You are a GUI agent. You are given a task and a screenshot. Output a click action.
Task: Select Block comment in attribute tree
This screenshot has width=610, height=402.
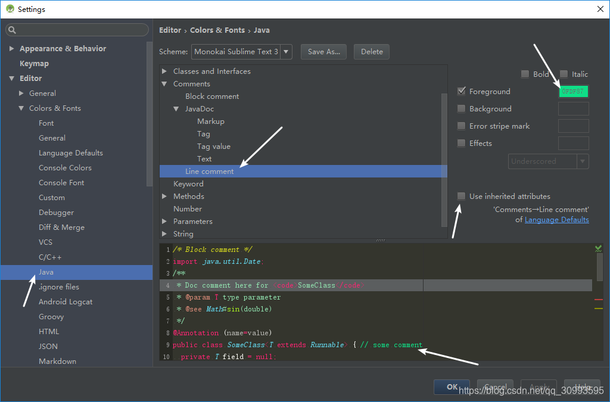coord(212,96)
